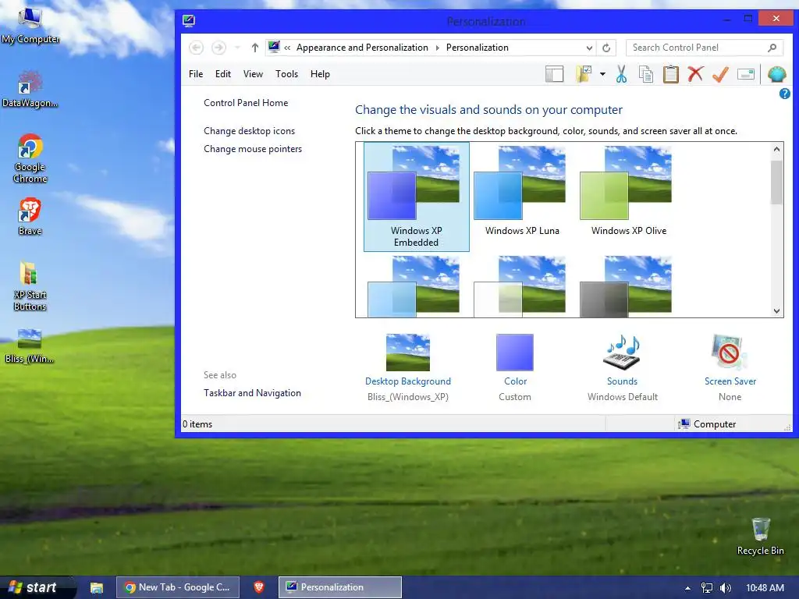Open Taskbar and Navigation link
Viewport: 799px width, 599px height.
[x=252, y=393]
